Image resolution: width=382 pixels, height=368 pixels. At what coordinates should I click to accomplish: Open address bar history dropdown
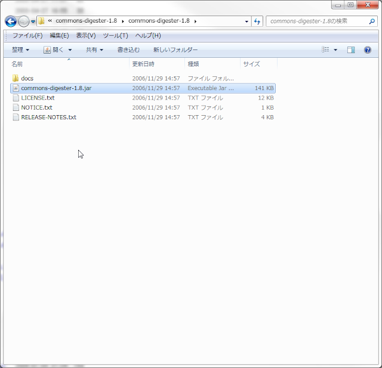247,21
